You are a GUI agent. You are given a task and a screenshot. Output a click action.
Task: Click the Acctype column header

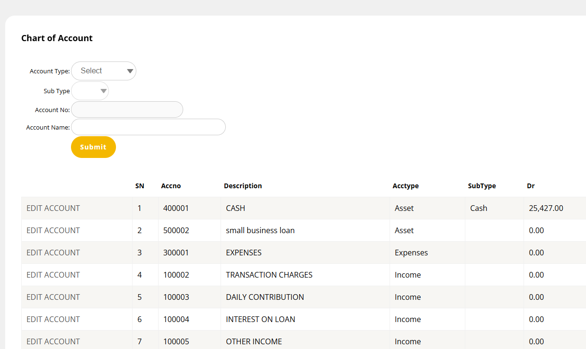(406, 186)
